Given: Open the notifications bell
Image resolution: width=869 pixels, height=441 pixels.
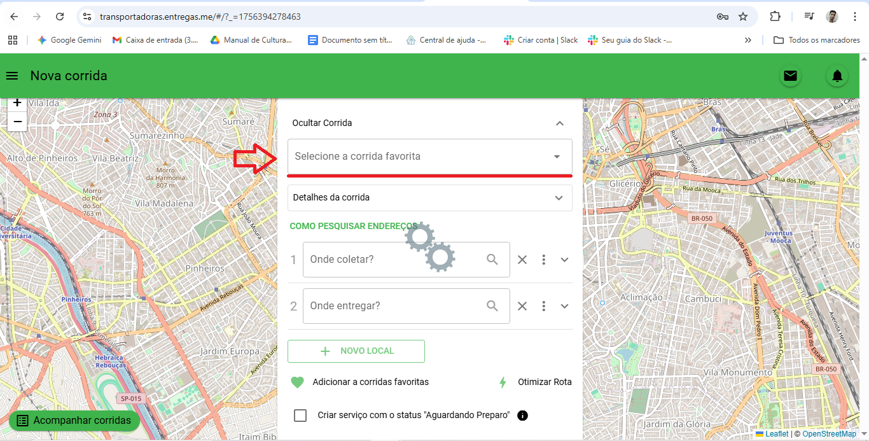Looking at the screenshot, I should [837, 76].
